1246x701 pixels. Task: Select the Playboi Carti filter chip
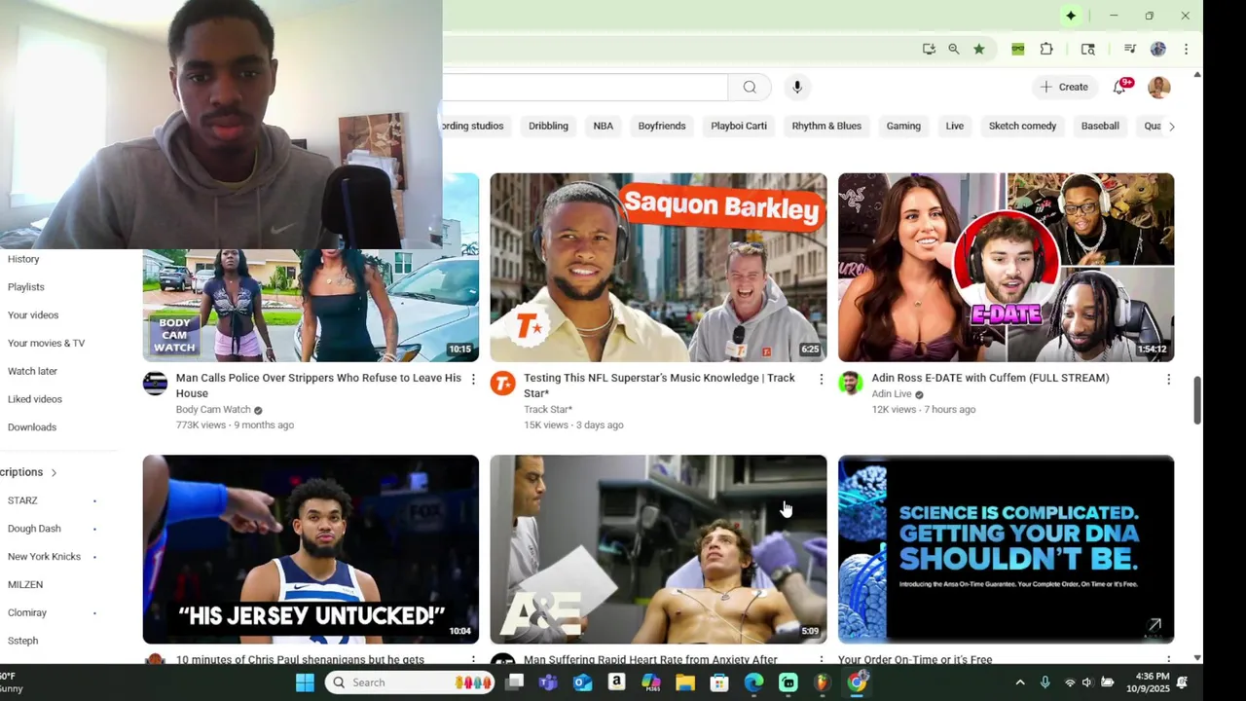click(739, 126)
